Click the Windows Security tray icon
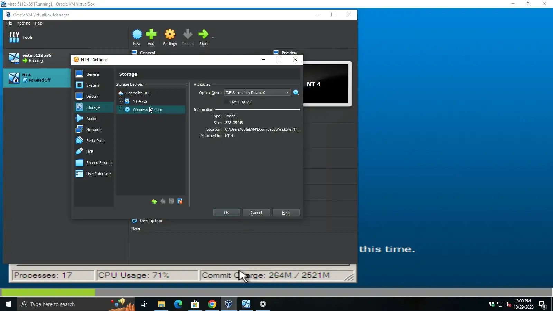 tap(492, 304)
